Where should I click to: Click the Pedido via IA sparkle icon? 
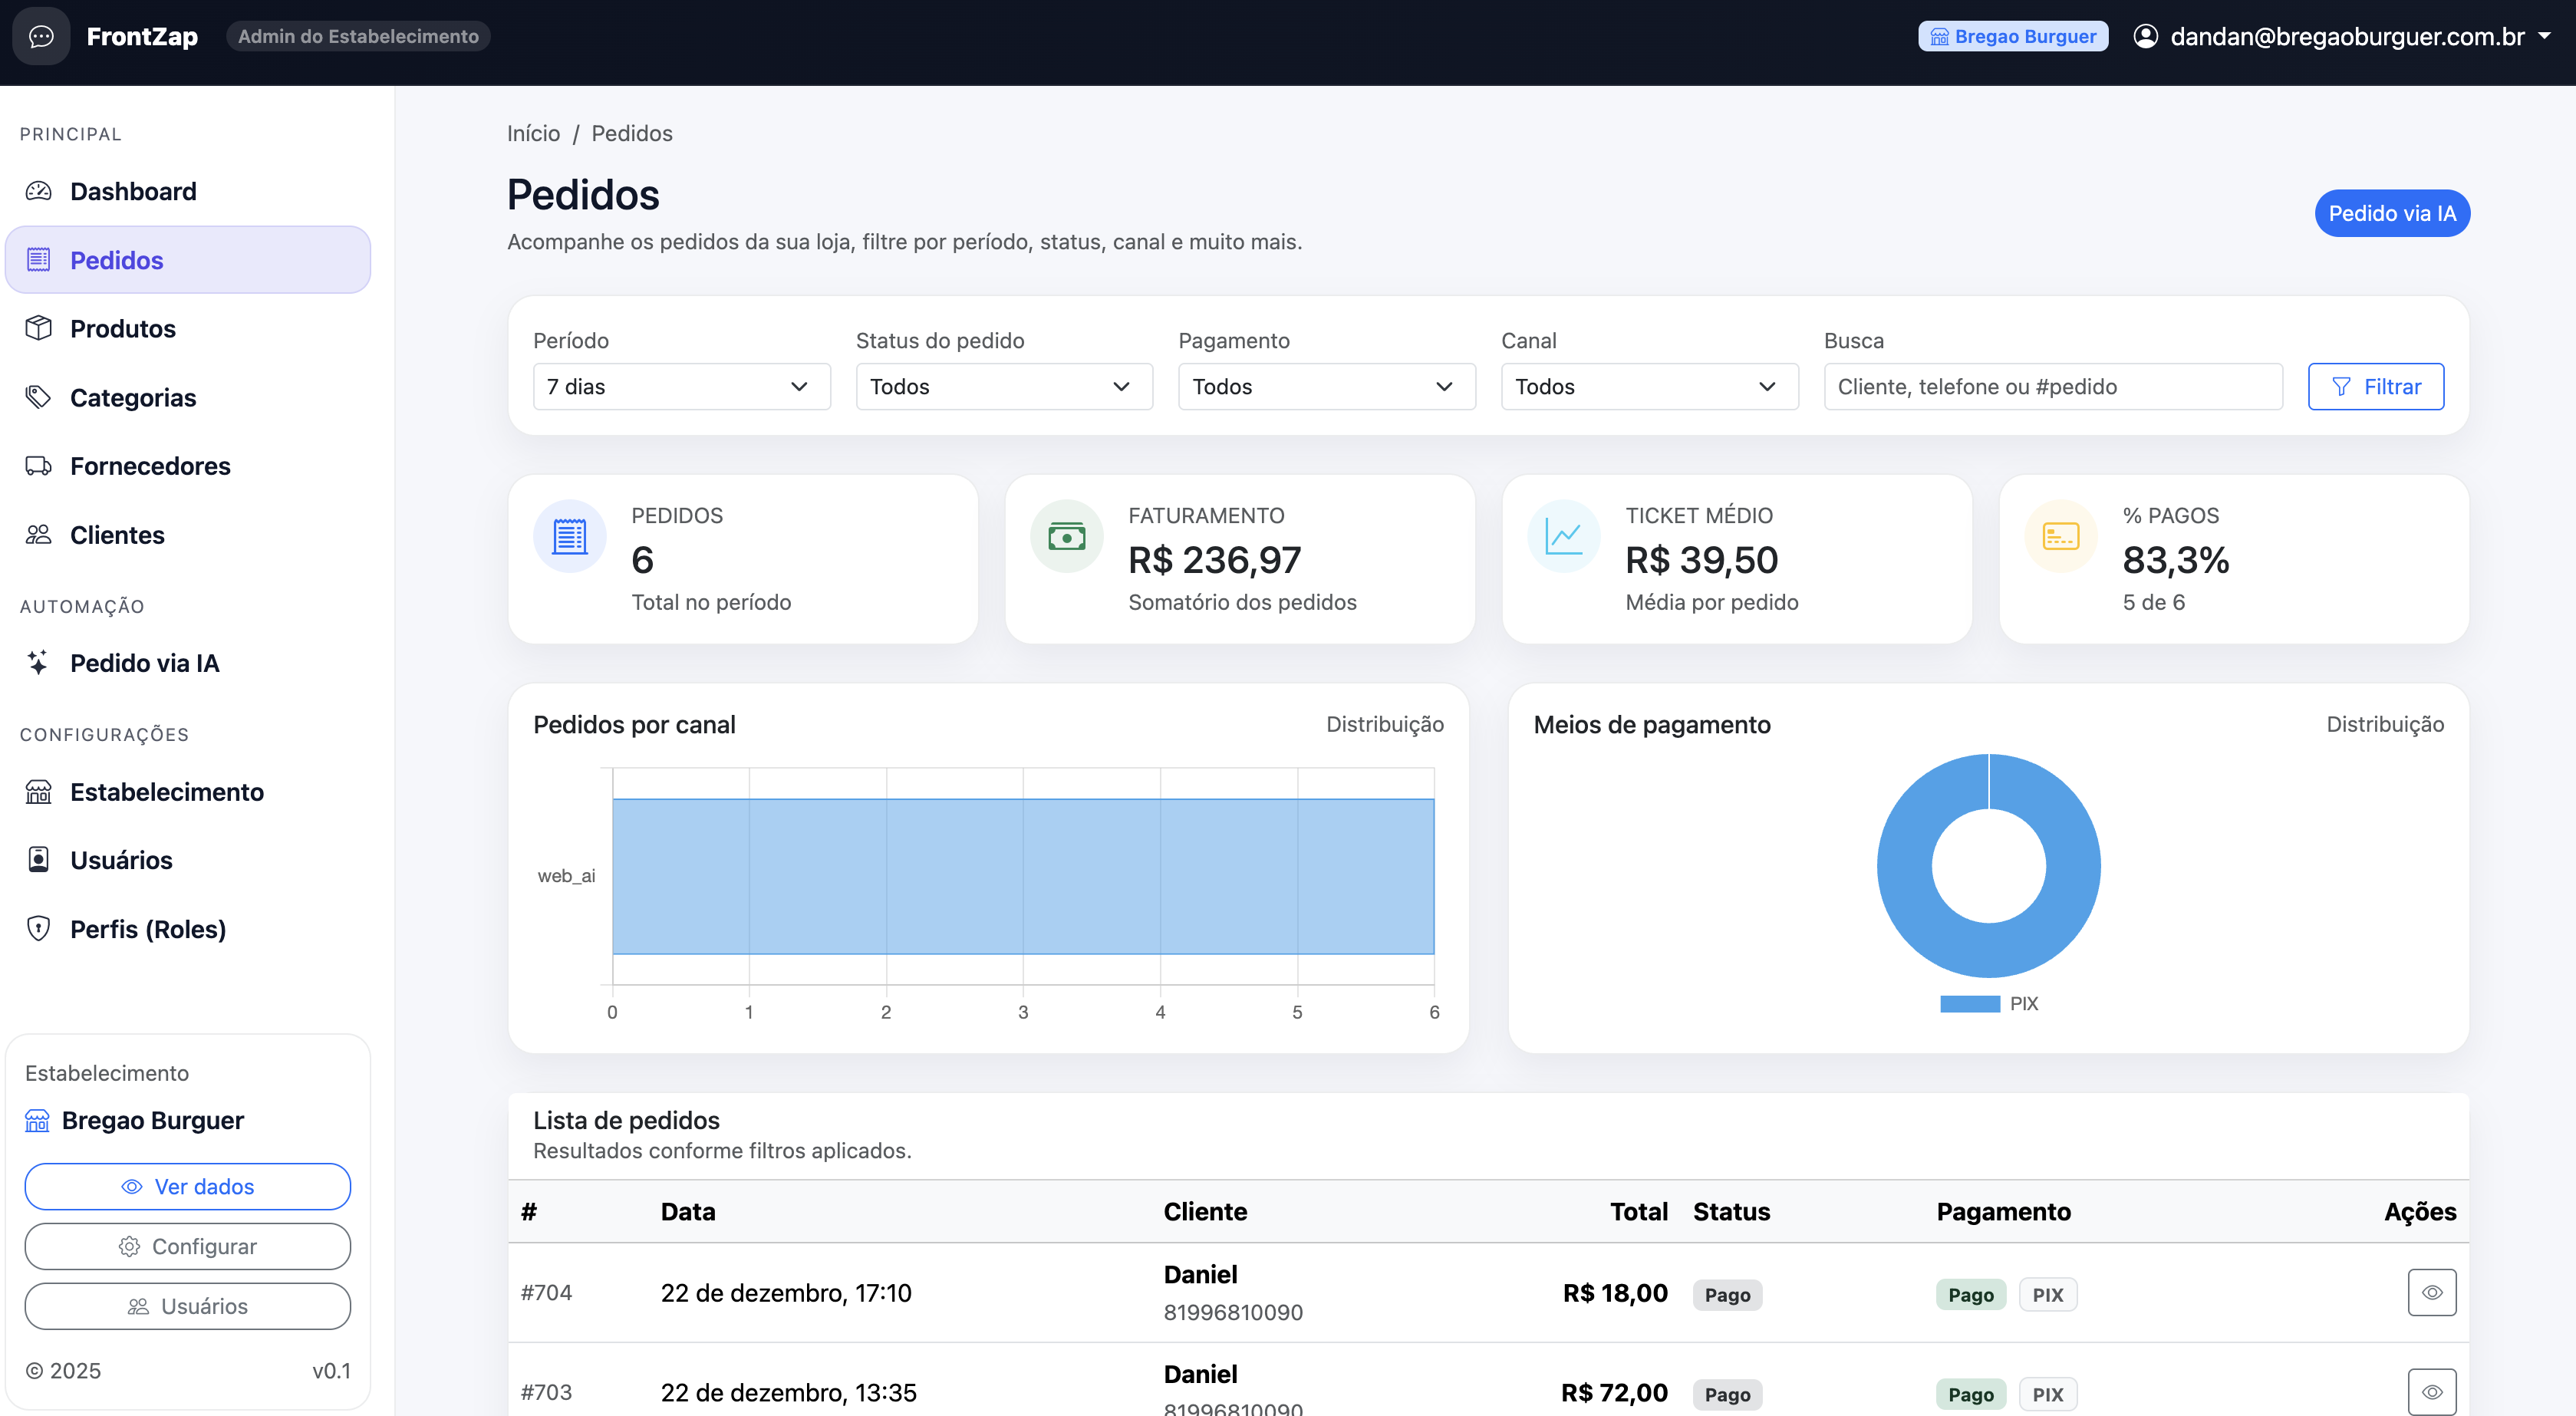point(38,662)
